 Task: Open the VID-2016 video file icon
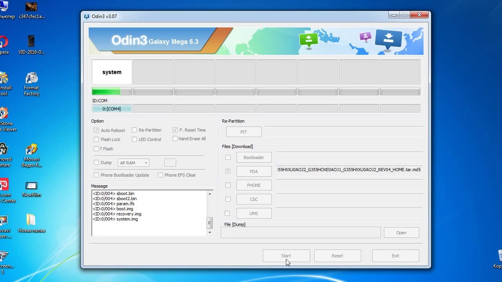pos(31,45)
